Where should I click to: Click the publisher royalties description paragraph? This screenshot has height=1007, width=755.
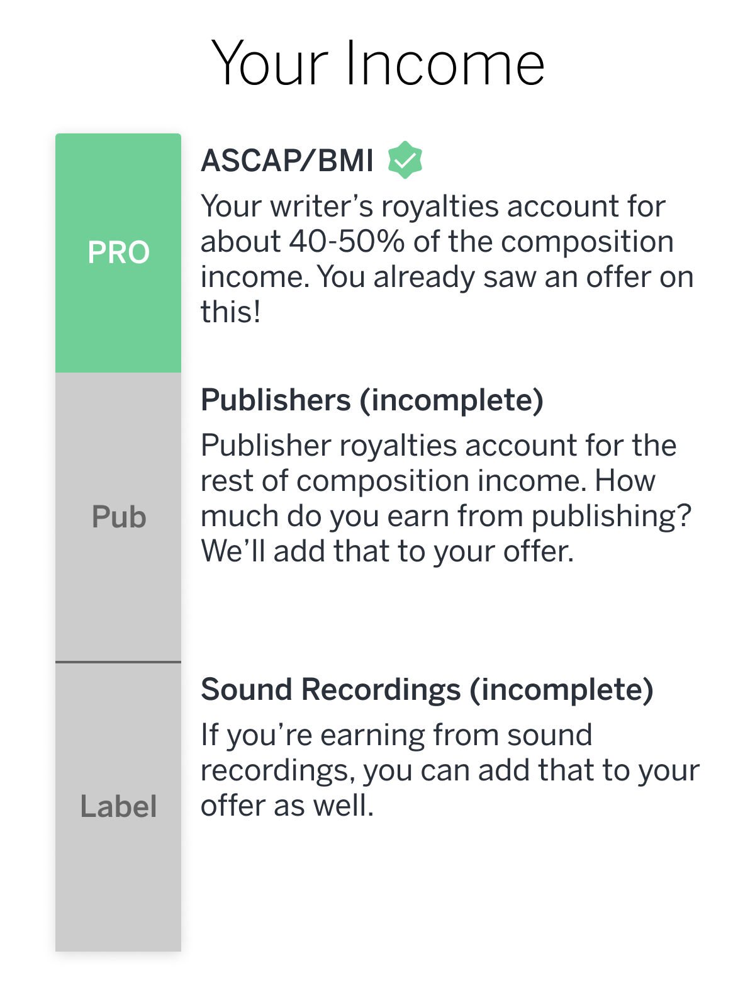pos(446,498)
